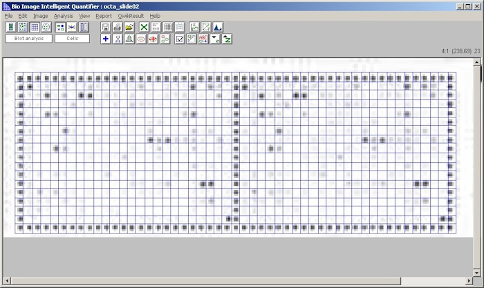
Task: Click the vertical scrollbar down arrow
Action: pos(476,273)
